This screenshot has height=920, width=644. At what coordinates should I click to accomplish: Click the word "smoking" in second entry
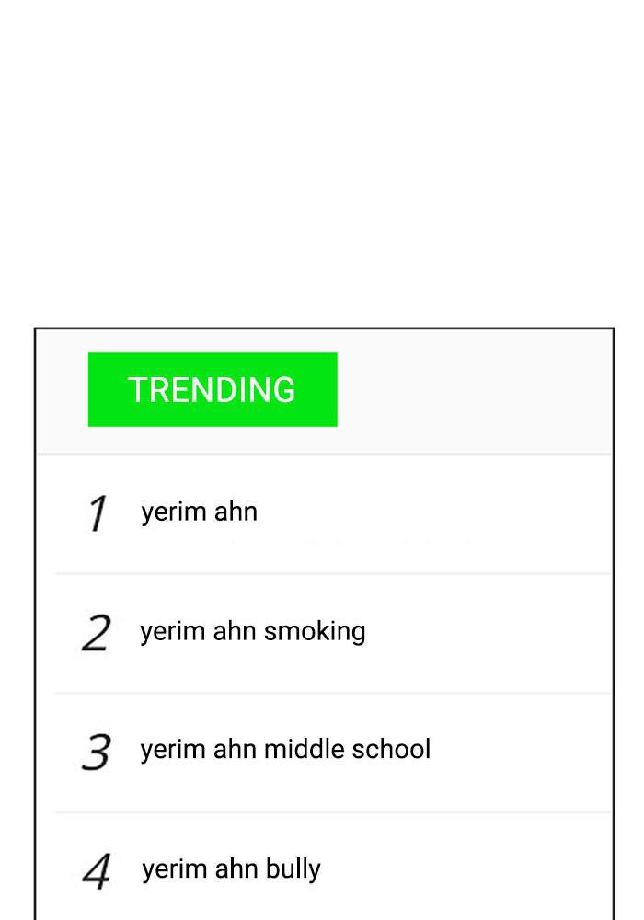tap(315, 631)
